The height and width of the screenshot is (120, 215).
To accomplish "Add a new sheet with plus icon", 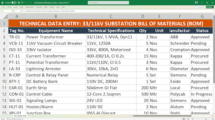I will pyautogui.click(x=33, y=116).
